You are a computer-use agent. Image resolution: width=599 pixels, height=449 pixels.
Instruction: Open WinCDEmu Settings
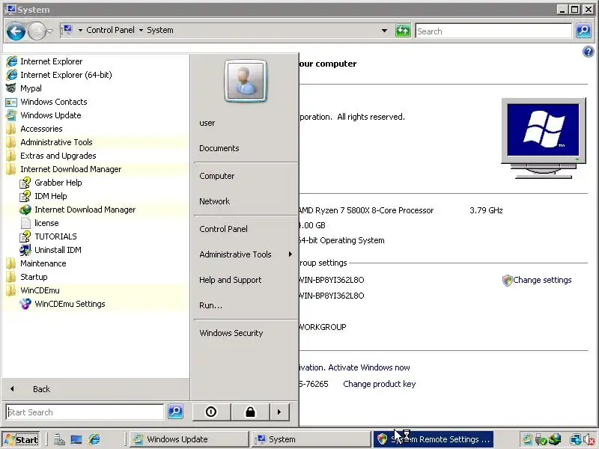(70, 304)
